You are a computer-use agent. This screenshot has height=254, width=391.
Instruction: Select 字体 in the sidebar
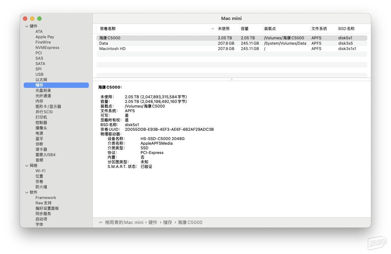click(39, 224)
